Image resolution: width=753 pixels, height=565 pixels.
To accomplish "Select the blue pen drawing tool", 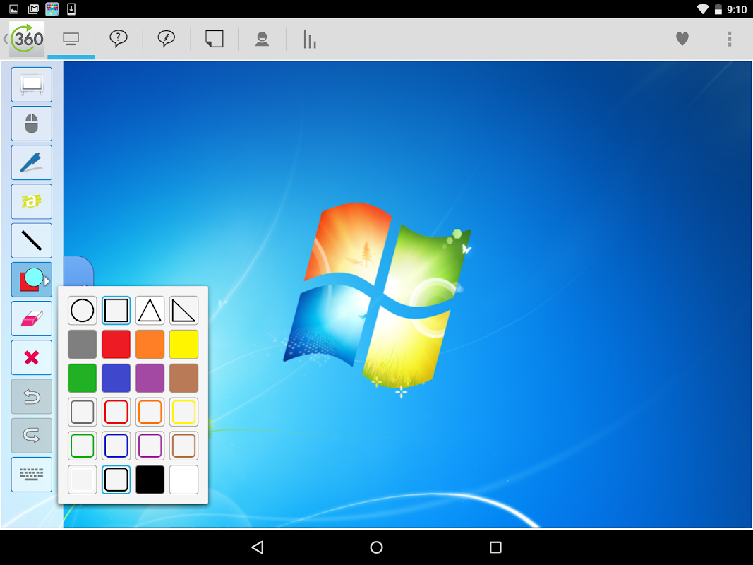I will pos(32,162).
